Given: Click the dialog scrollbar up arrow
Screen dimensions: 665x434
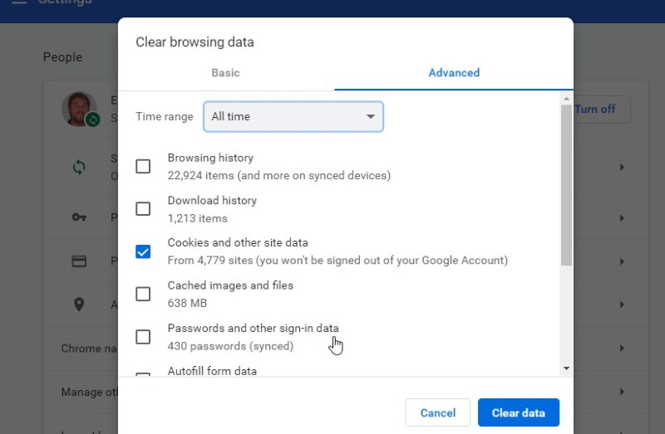Looking at the screenshot, I should coord(566,99).
